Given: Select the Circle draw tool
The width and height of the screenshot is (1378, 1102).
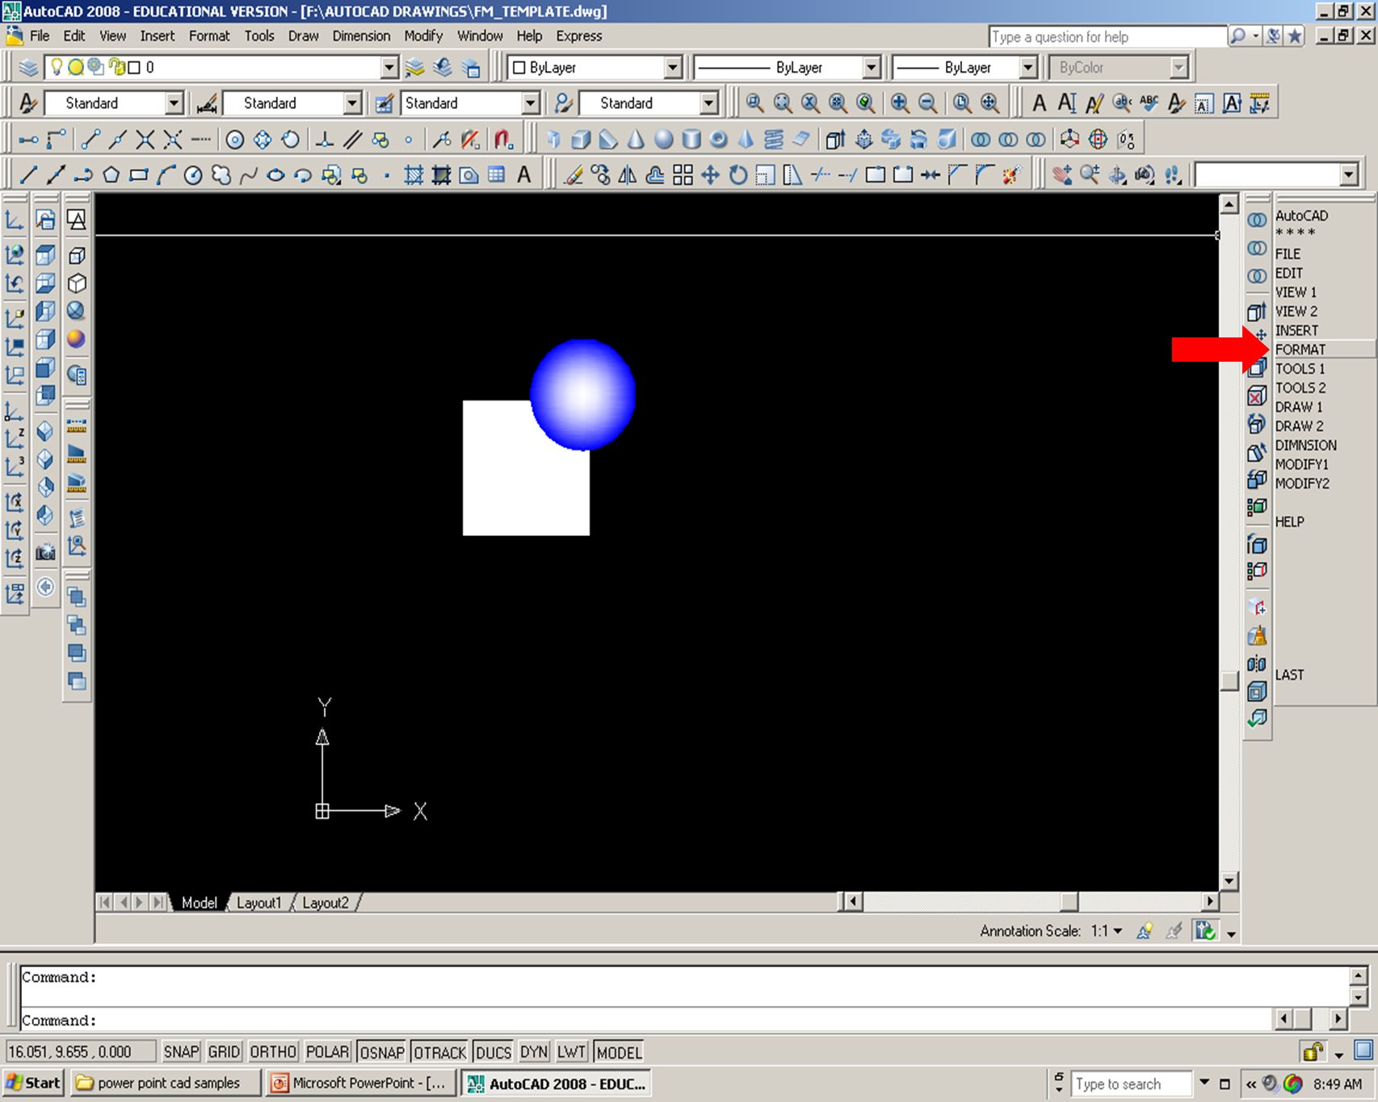Looking at the screenshot, I should [193, 174].
